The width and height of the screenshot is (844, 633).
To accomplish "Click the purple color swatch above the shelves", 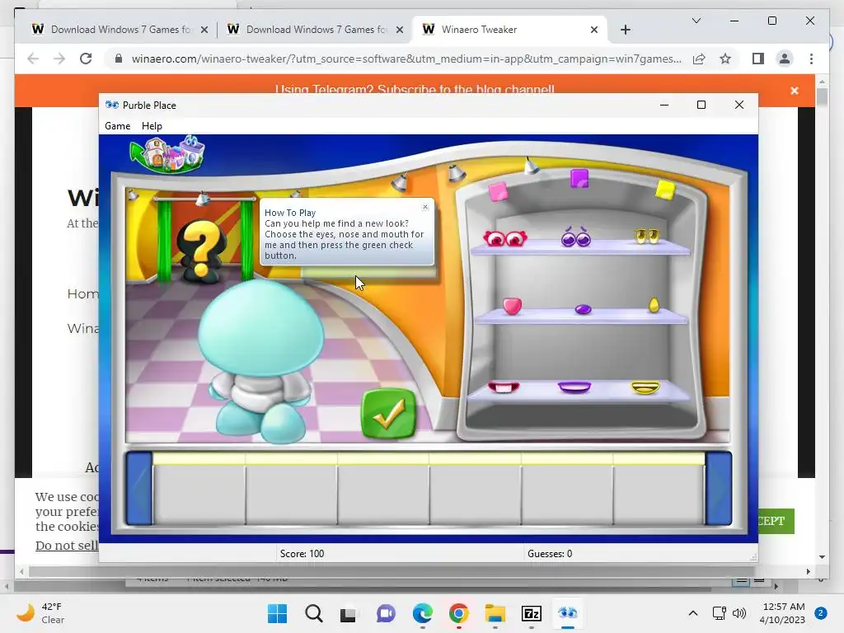I will (x=579, y=179).
